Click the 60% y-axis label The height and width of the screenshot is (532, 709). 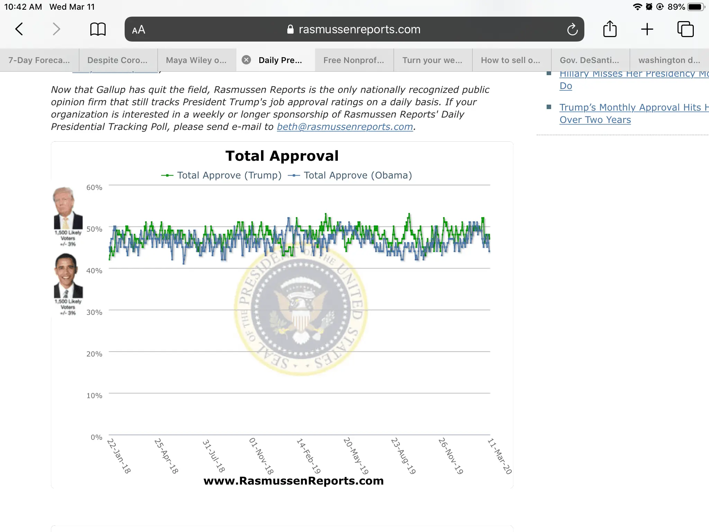(94, 188)
